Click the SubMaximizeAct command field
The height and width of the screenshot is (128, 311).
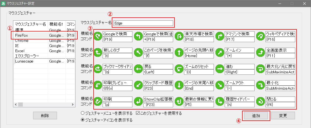(x=280, y=72)
